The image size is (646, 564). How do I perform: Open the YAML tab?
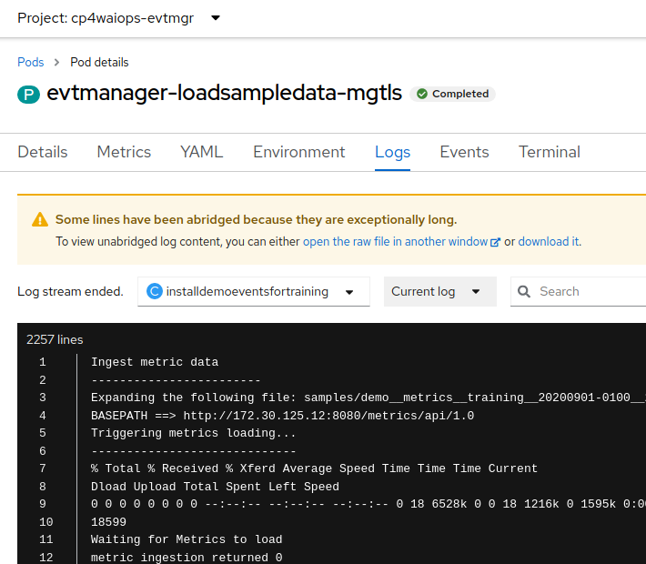201,152
